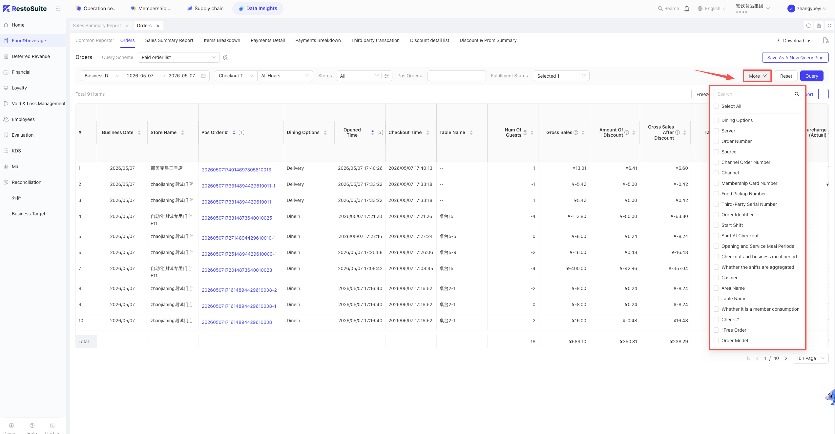Open the All Hours dropdown
The image size is (835, 434).
(285, 76)
